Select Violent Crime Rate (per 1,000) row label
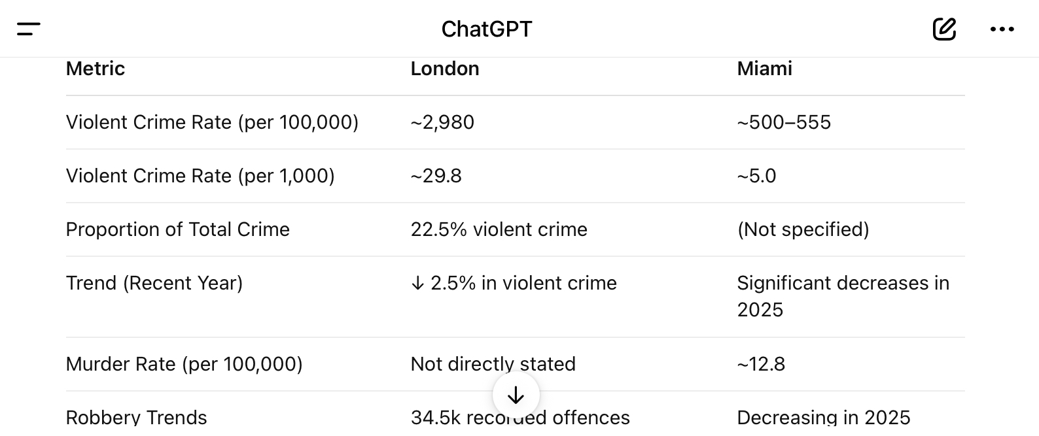Viewport: 1039px width, 436px height. 200,176
